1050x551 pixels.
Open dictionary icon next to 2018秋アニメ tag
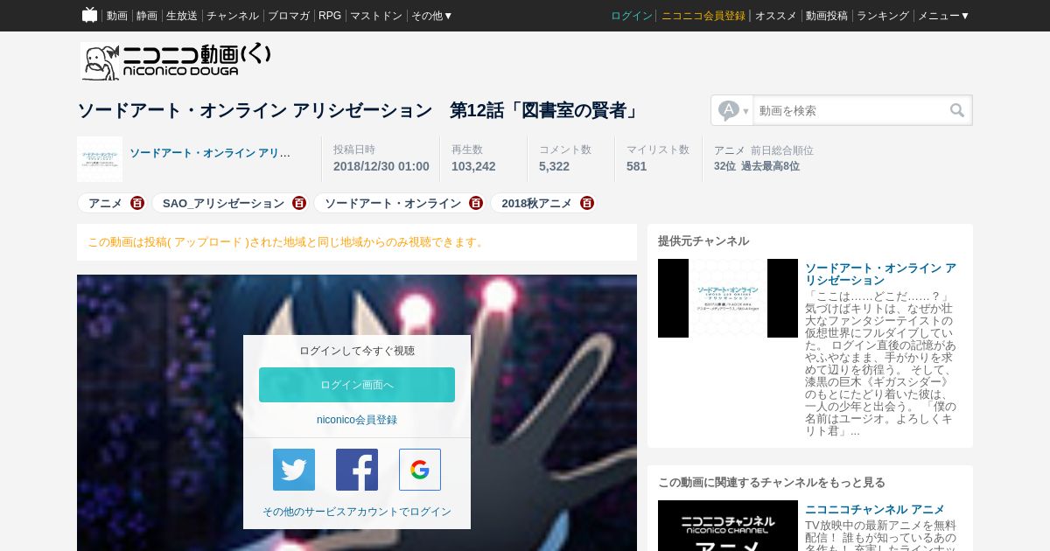(x=587, y=203)
